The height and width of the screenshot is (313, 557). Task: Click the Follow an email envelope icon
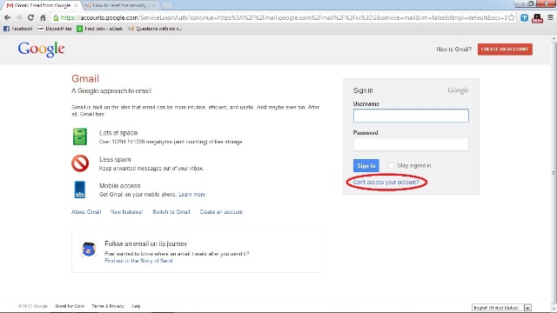89,250
